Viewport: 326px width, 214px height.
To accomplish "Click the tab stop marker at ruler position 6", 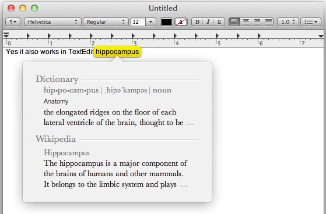I will [x=259, y=36].
